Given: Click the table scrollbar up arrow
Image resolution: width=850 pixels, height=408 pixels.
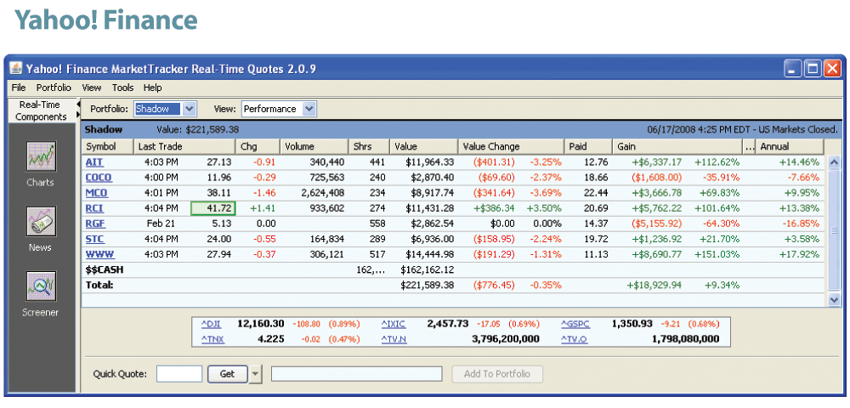Looking at the screenshot, I should (x=834, y=162).
